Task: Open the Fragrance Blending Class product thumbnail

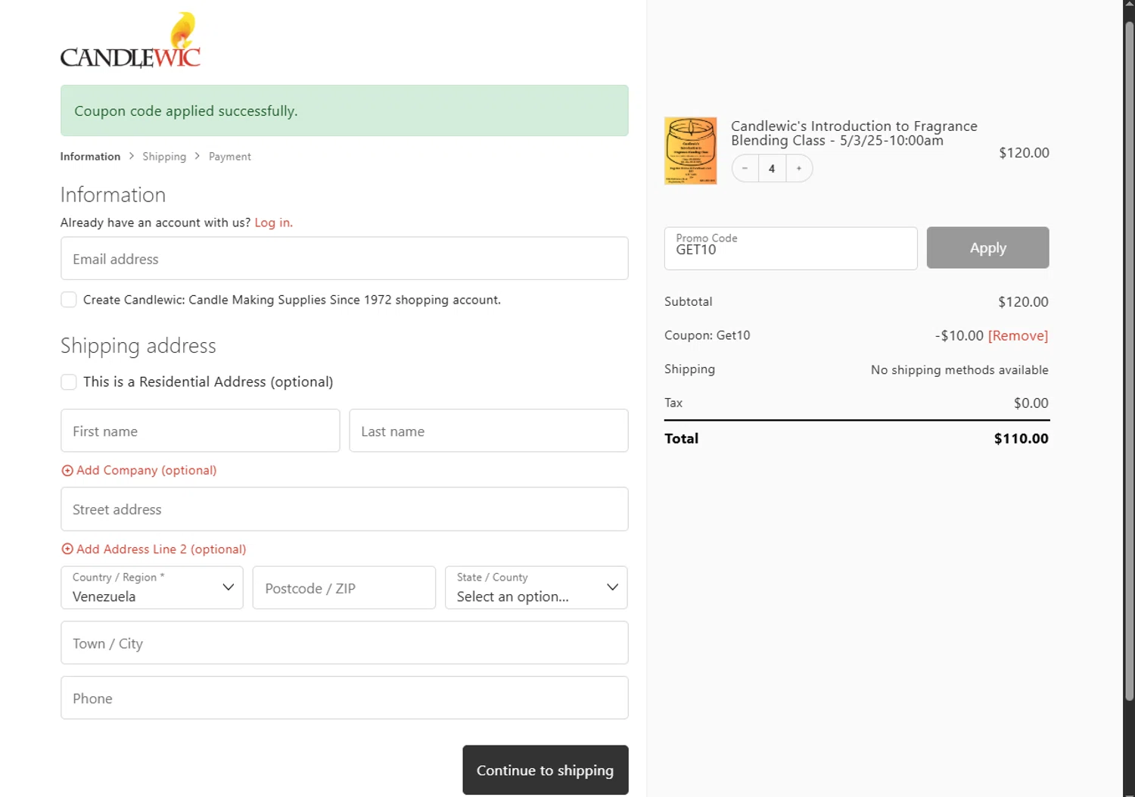Action: (x=690, y=151)
